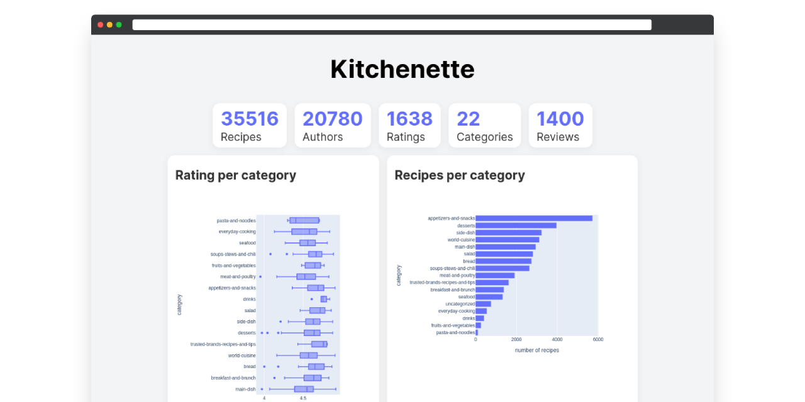Click the green window traffic light

[x=119, y=24]
